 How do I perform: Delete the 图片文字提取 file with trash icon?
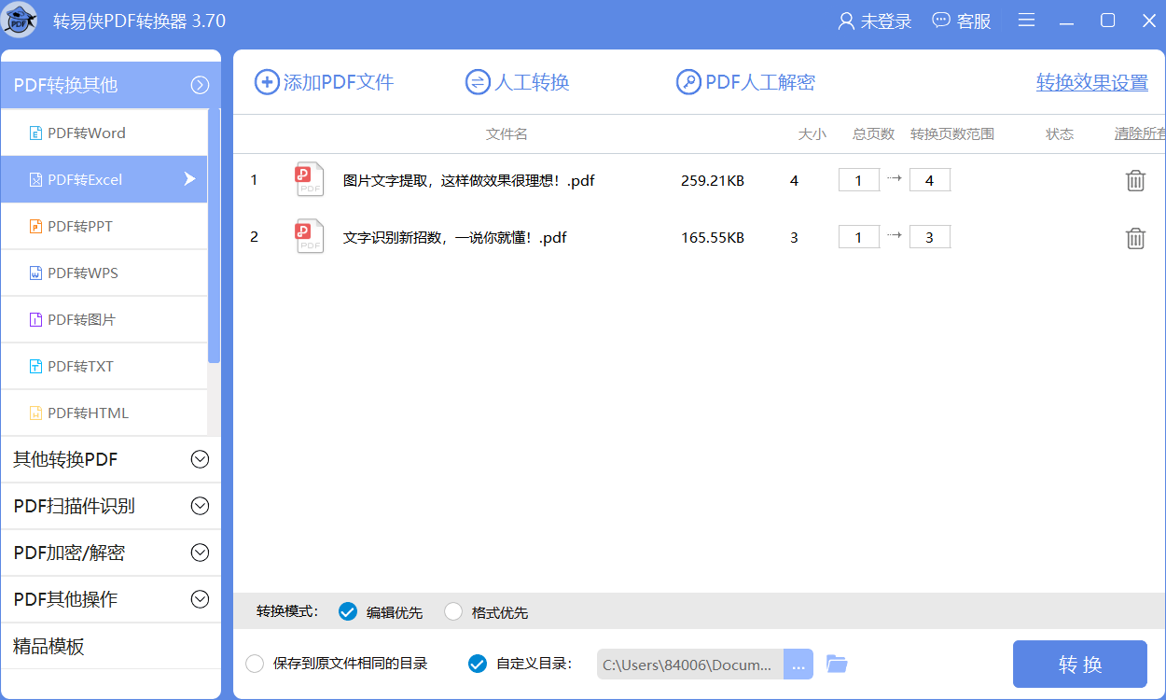coord(1135,180)
